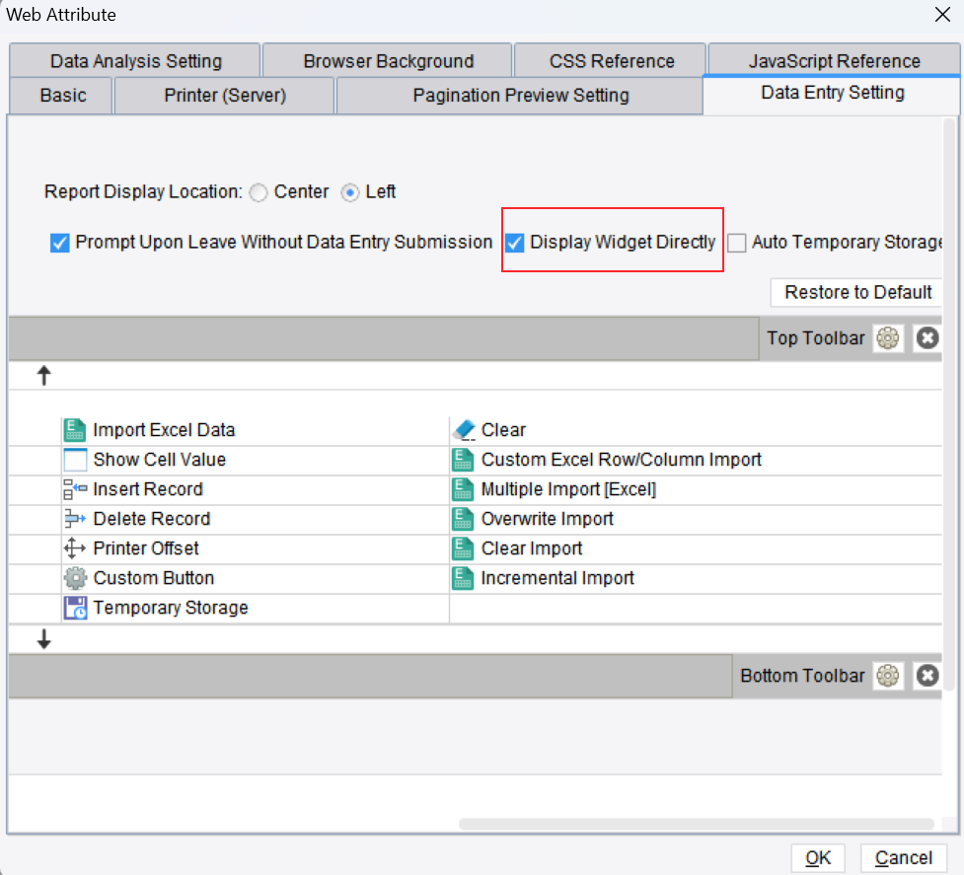Move widget up with the up arrow
The image size is (964, 875).
(x=43, y=376)
